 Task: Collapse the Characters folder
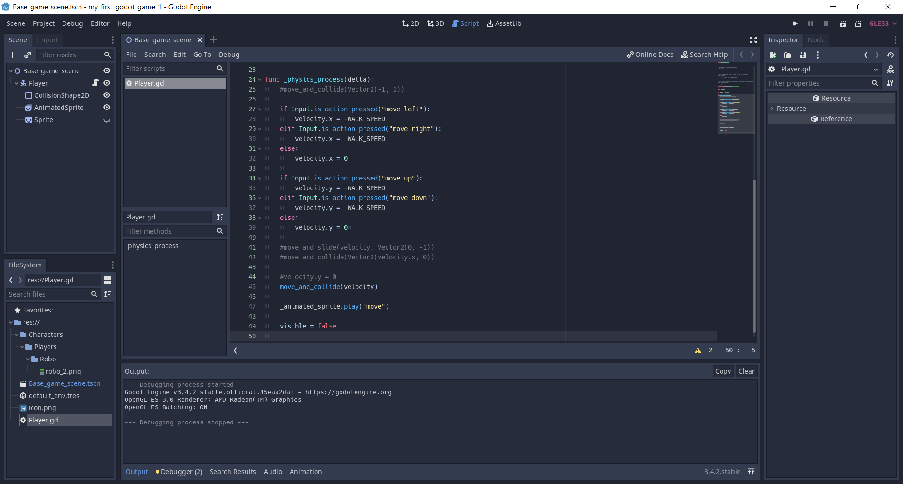[16, 335]
